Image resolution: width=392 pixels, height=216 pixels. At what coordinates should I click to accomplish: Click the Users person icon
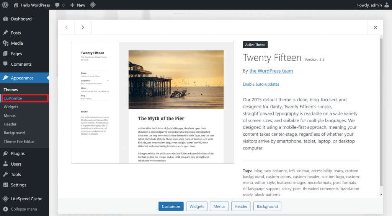[x=5, y=164]
